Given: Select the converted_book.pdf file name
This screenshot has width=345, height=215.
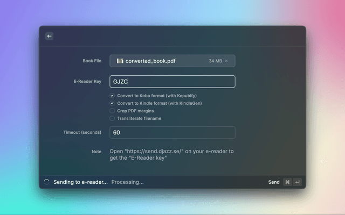Looking at the screenshot, I should pos(150,61).
